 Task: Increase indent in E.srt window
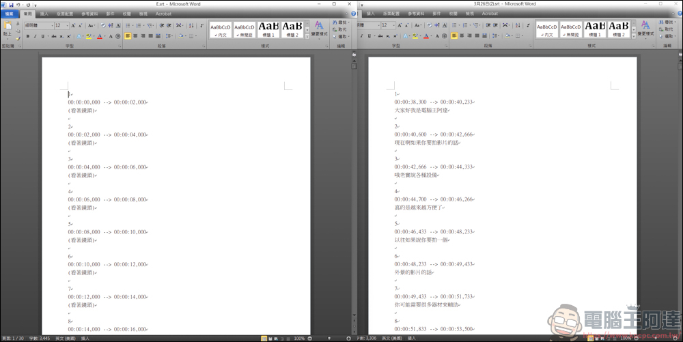point(169,25)
